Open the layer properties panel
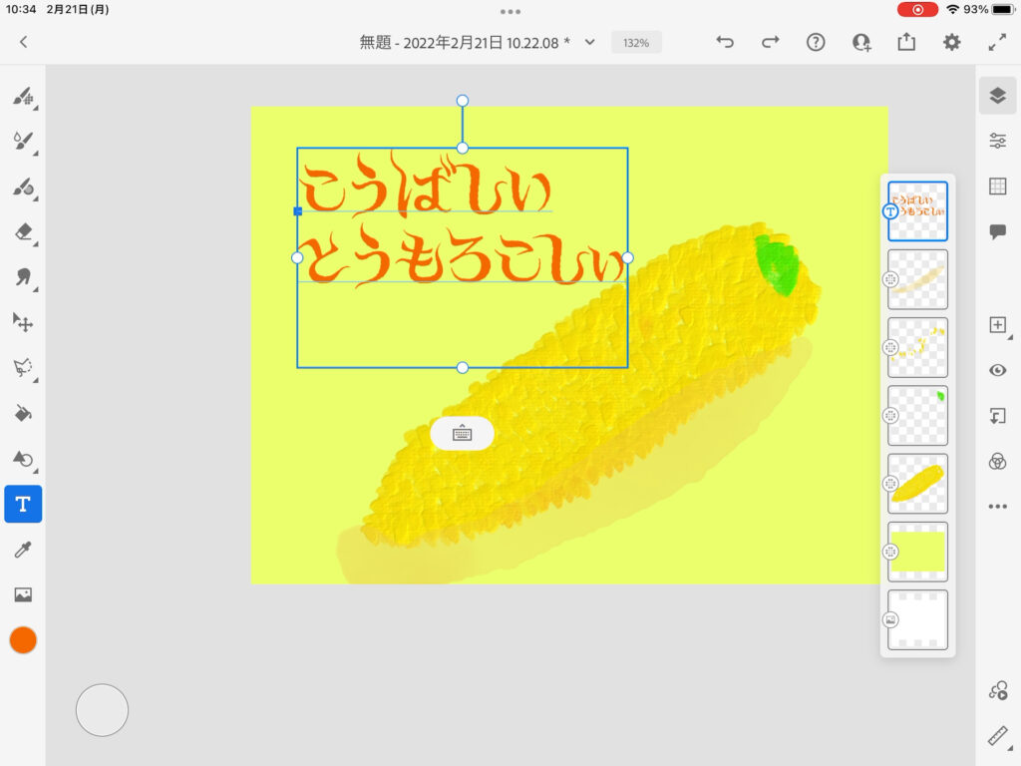 997,141
